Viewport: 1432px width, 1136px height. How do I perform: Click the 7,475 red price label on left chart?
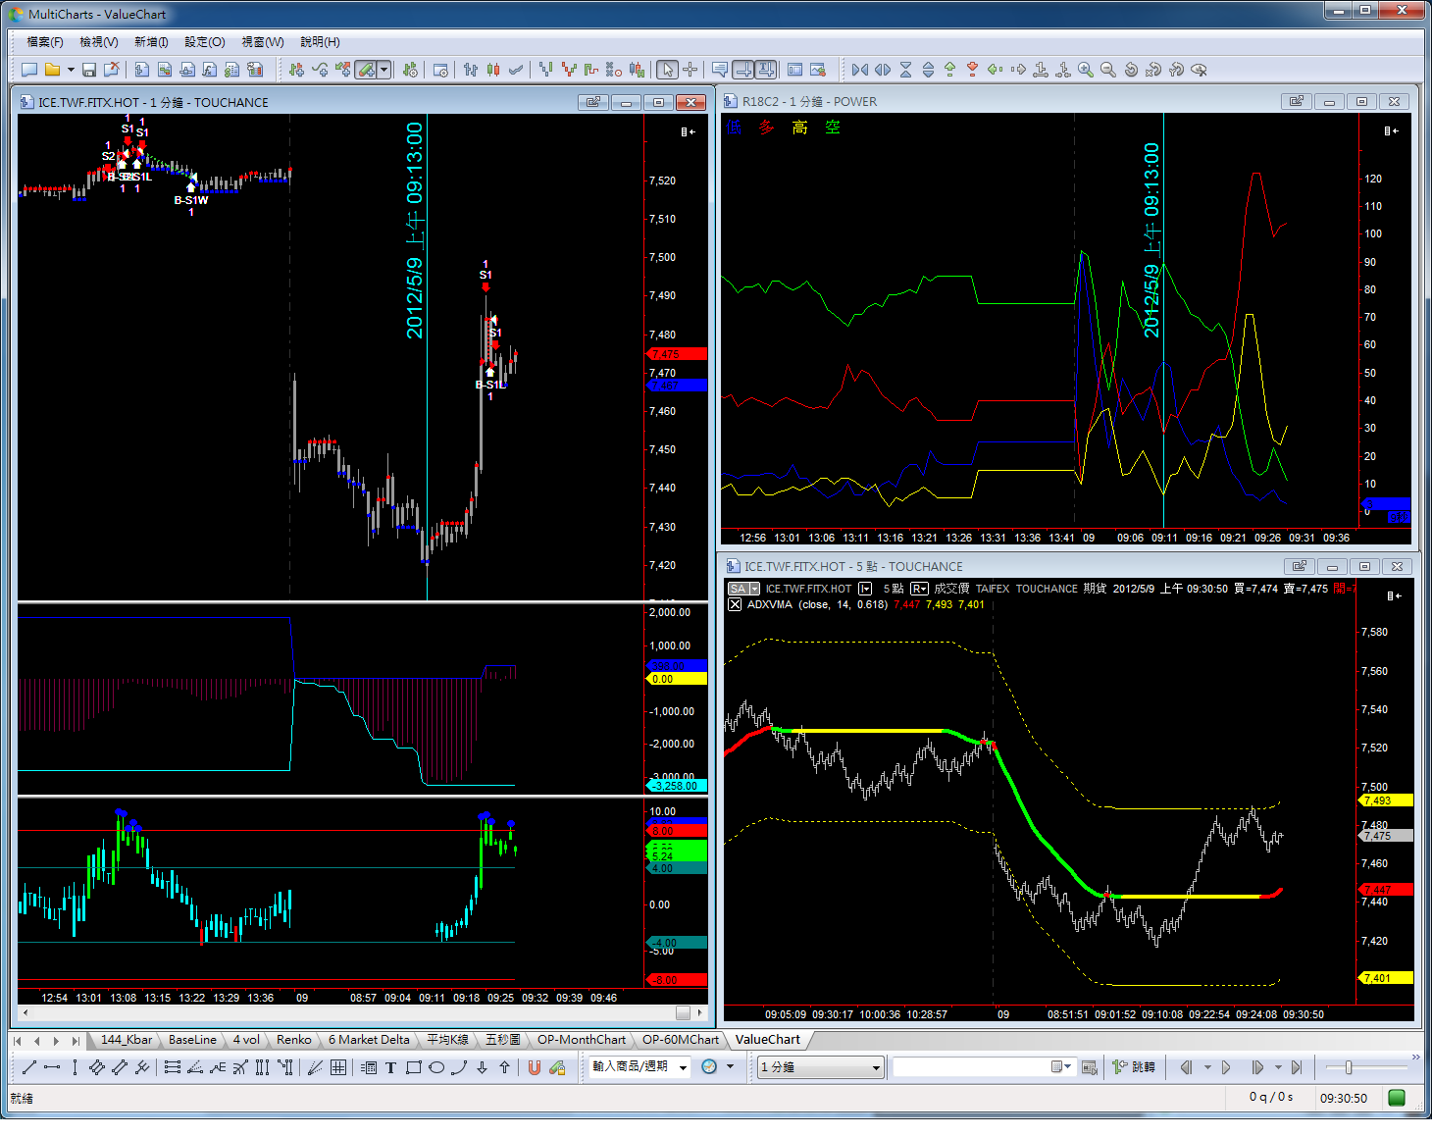click(677, 354)
